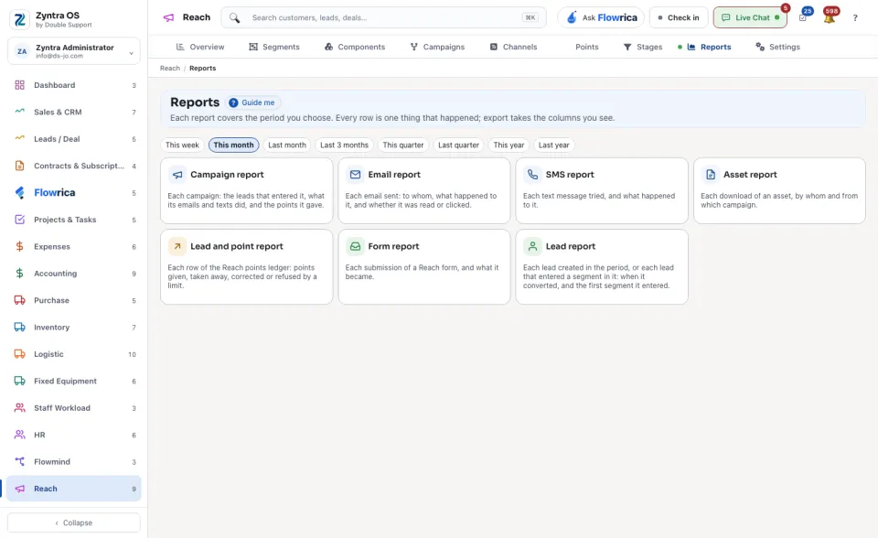Switch to the Channels tab
878x538 pixels.
(513, 47)
